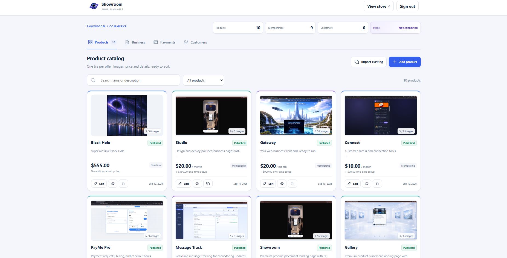Click the Published badge on Message Track

click(240, 248)
